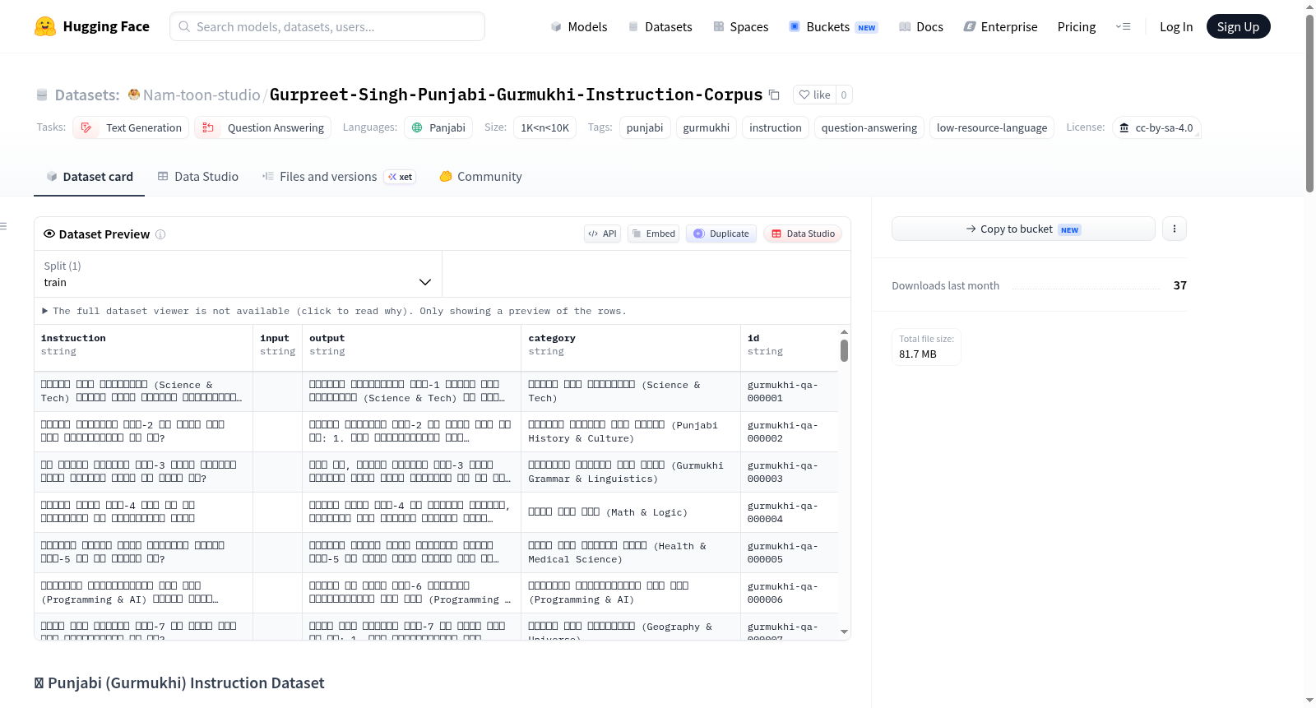1316x708 pixels.
Task: Expand the Split train dropdown
Action: click(x=238, y=274)
